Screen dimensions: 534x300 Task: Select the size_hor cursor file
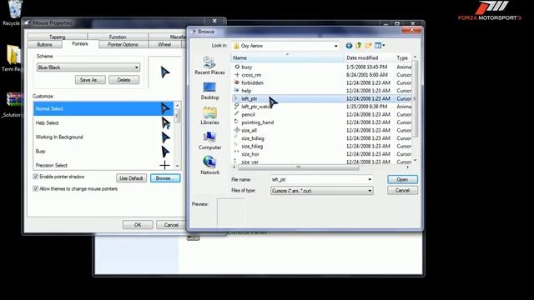point(250,154)
